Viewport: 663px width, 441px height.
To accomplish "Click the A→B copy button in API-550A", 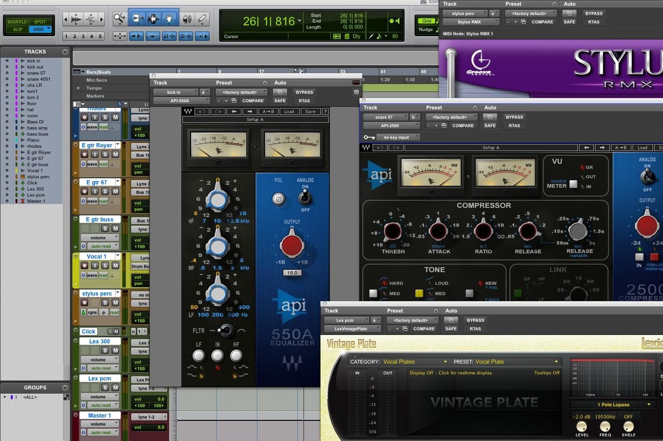I will tap(268, 112).
